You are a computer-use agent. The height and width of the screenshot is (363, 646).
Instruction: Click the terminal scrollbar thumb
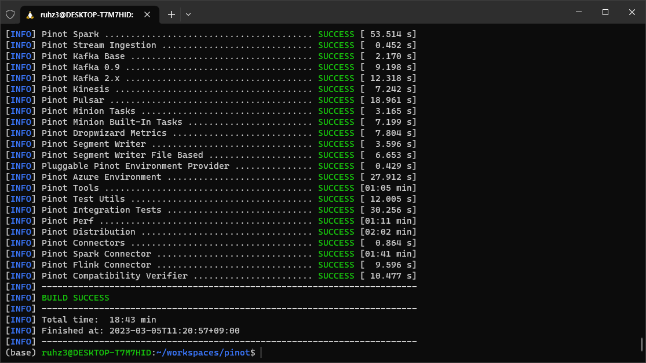[642, 345]
